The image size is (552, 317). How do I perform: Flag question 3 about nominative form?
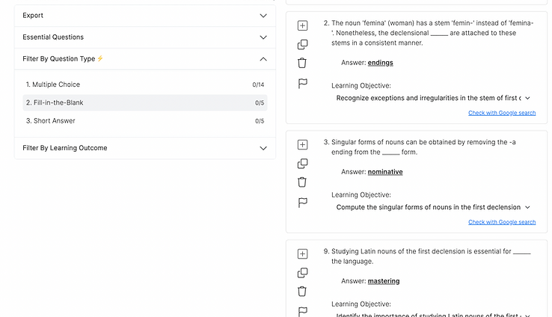(302, 203)
